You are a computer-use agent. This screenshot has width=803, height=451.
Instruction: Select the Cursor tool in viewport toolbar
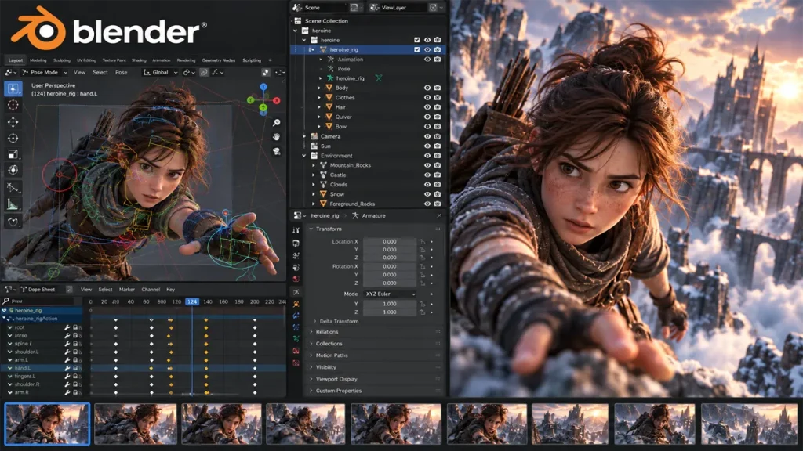(13, 106)
